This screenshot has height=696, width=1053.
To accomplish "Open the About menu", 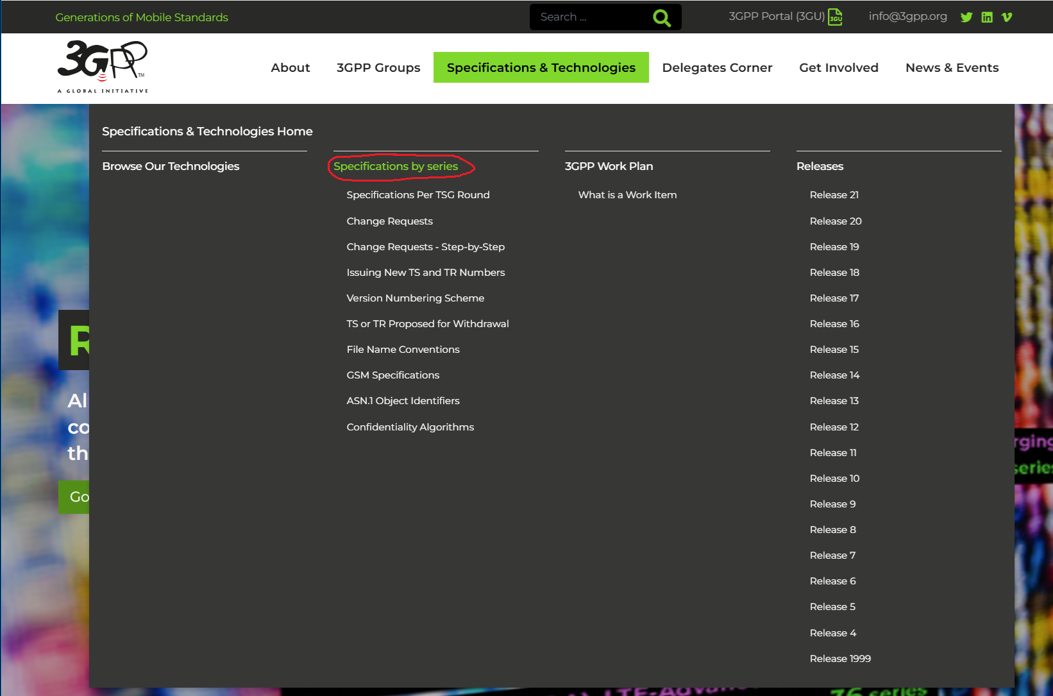I will click(291, 67).
